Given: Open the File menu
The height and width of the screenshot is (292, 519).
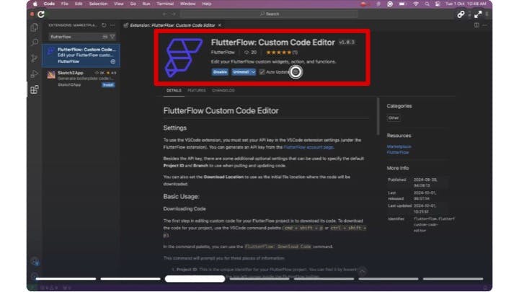Looking at the screenshot, I should 65,4.
